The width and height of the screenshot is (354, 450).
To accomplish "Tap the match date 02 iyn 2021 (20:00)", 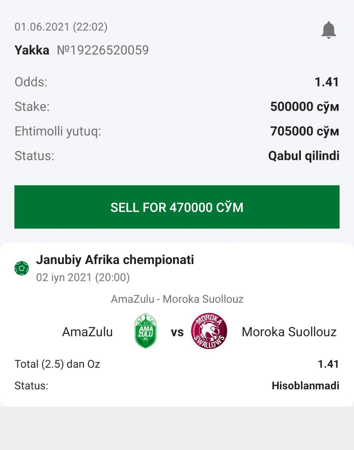I will (x=83, y=277).
